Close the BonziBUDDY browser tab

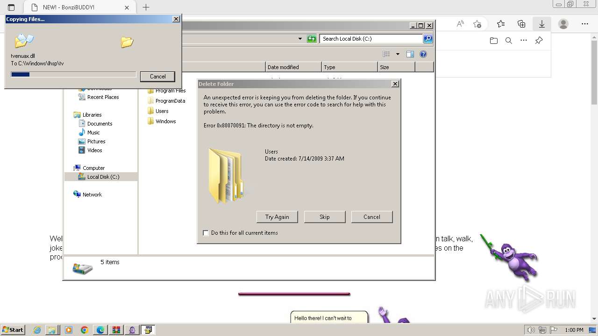coord(127,7)
